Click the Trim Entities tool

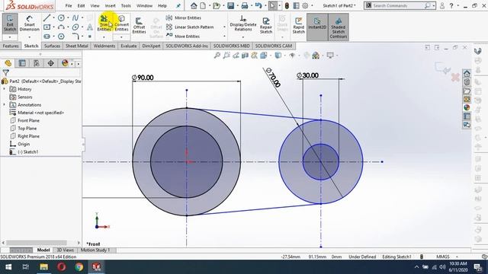pyautogui.click(x=104, y=24)
